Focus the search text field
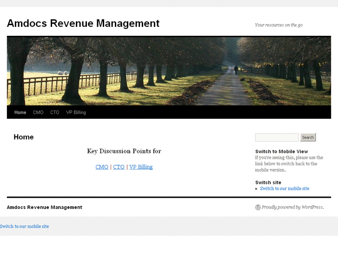 277,137
